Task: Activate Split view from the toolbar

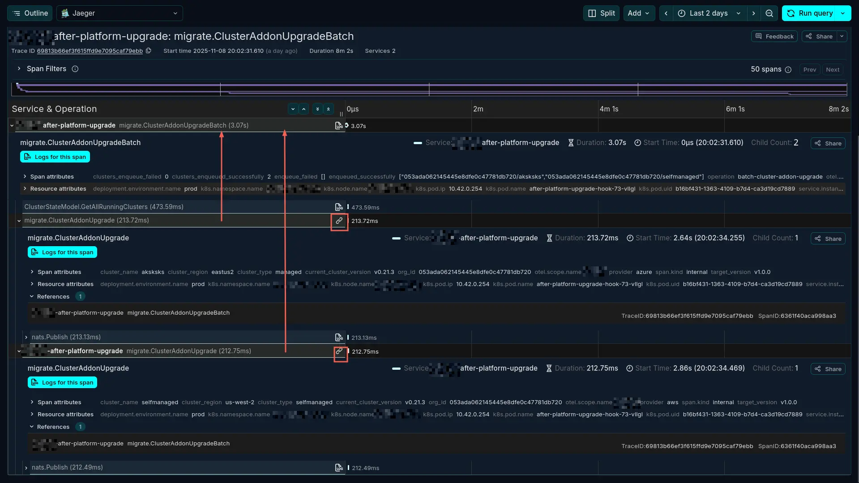Action: (x=601, y=13)
